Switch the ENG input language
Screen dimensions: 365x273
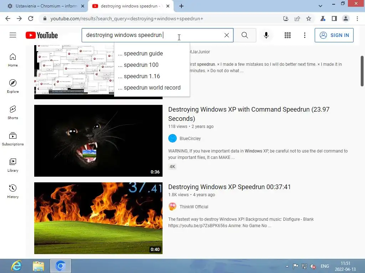pos(325,266)
